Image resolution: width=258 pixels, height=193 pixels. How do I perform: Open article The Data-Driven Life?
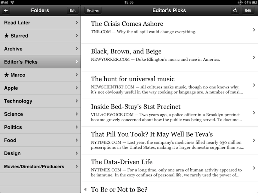point(169,168)
